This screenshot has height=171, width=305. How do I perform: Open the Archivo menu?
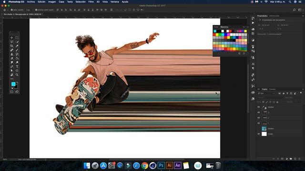[31, 2]
